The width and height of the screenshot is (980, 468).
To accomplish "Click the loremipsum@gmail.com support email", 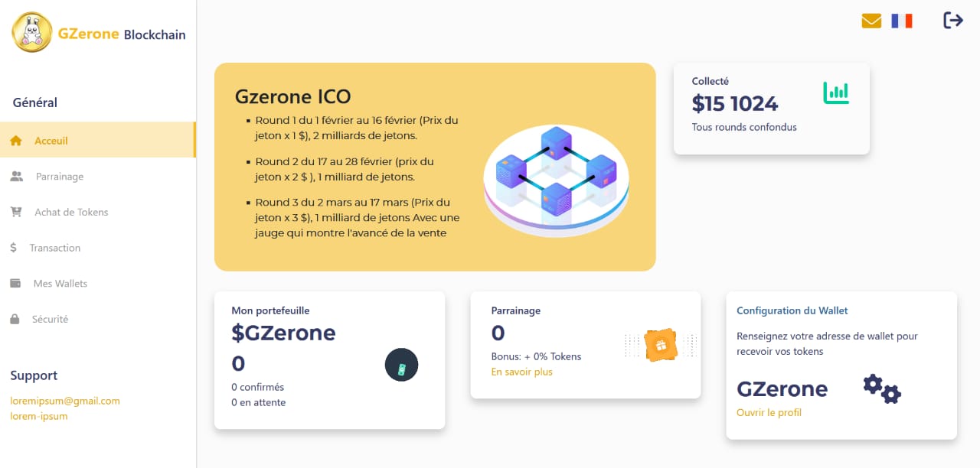I will (65, 401).
